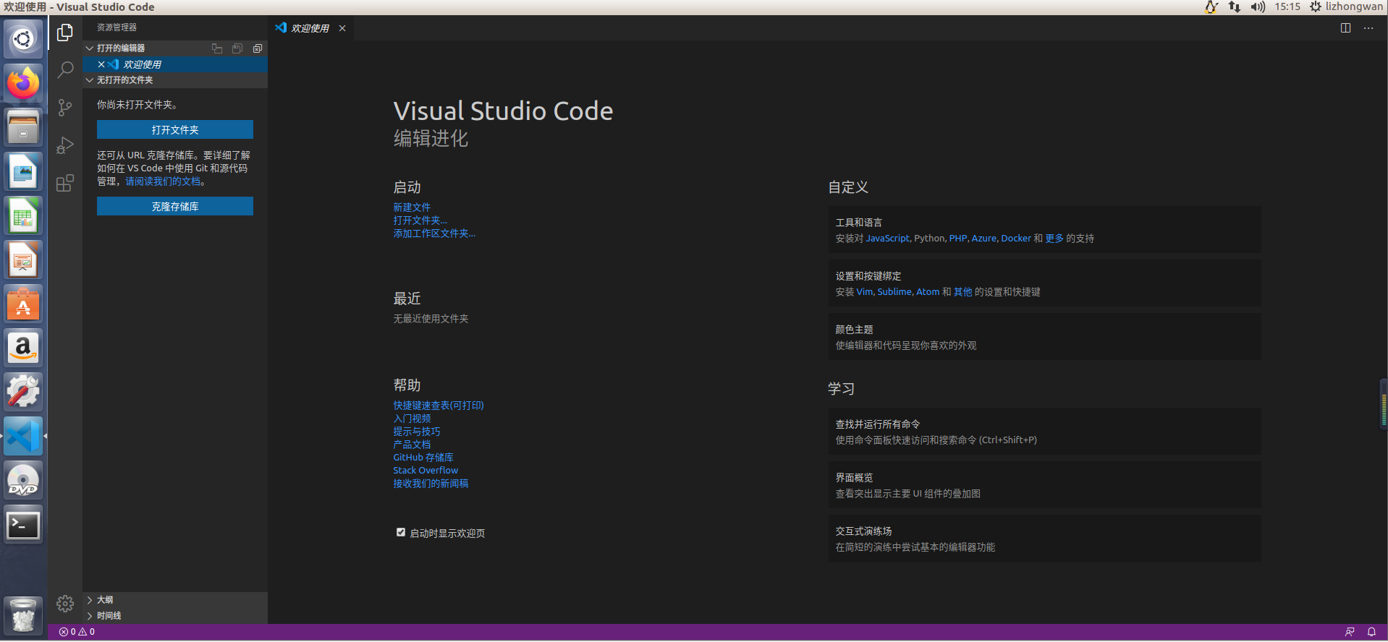Select 欢迎使用 item in open editors
The width and height of the screenshot is (1388, 642).
175,64
